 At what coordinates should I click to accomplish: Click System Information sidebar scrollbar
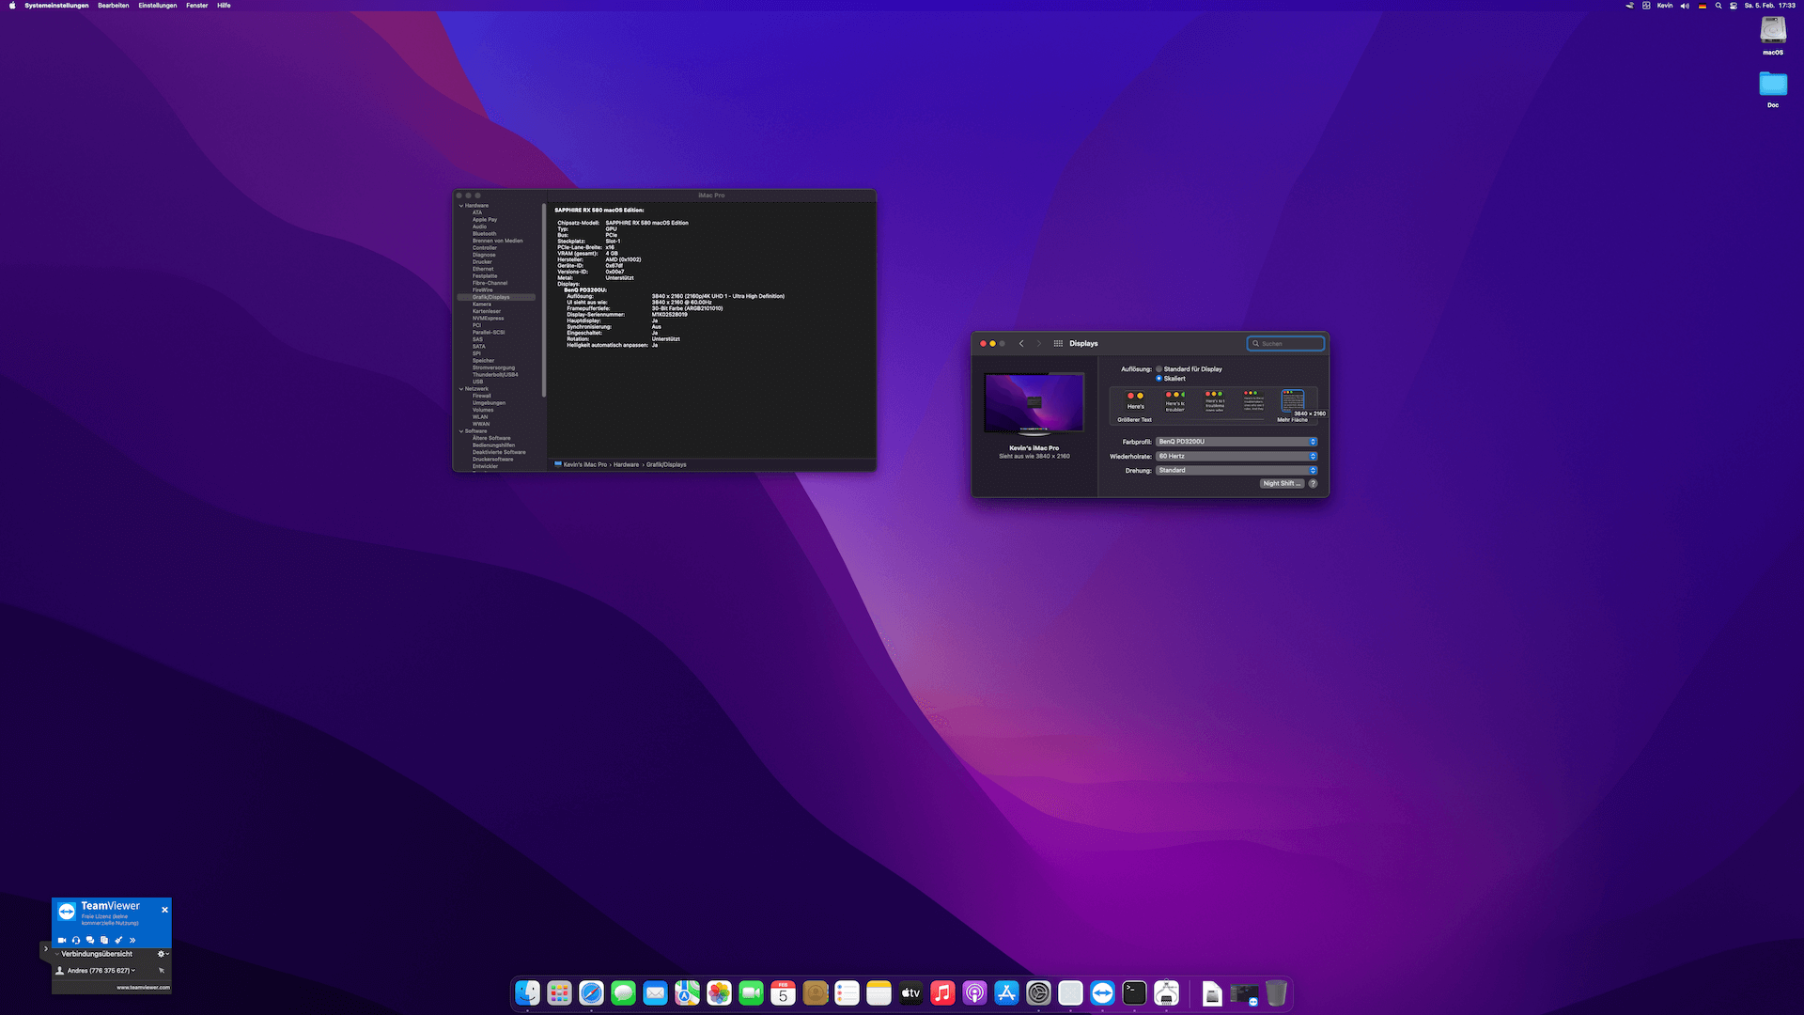(544, 301)
